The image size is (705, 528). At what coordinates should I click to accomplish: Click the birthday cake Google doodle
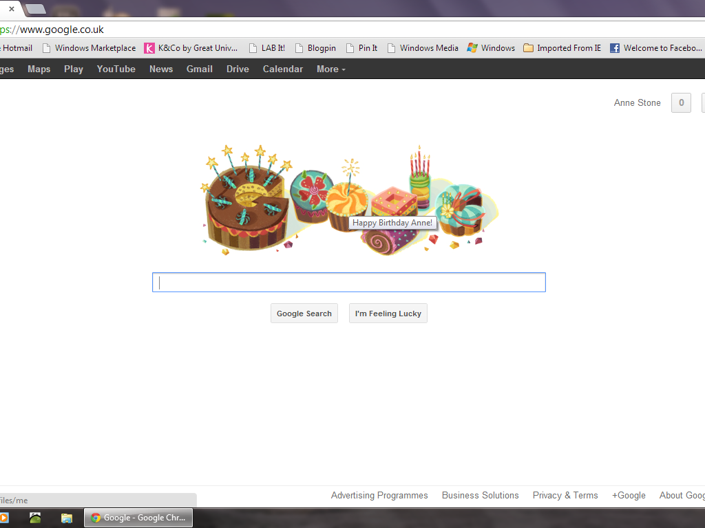coord(349,200)
